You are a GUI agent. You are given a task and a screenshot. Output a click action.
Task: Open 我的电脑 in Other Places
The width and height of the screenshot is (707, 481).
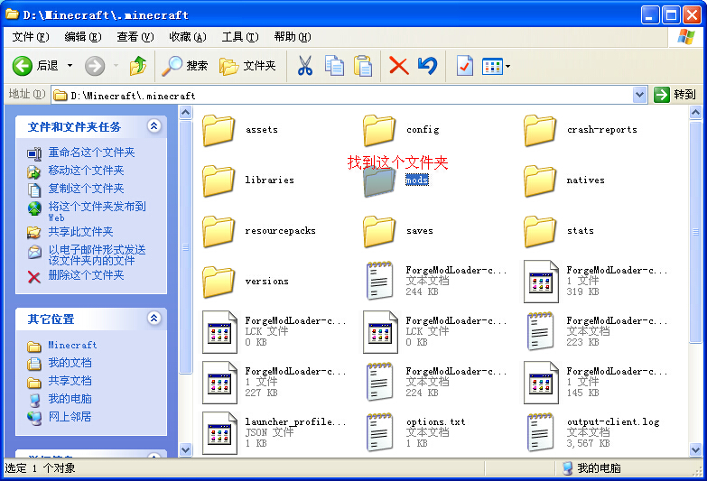point(70,399)
